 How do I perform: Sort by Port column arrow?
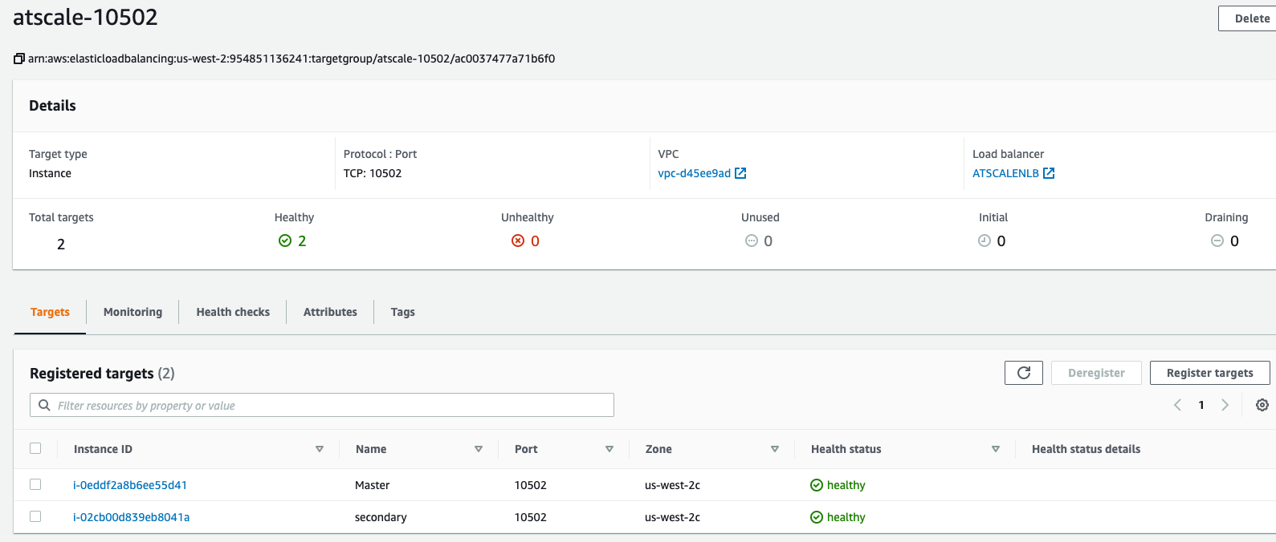click(609, 449)
